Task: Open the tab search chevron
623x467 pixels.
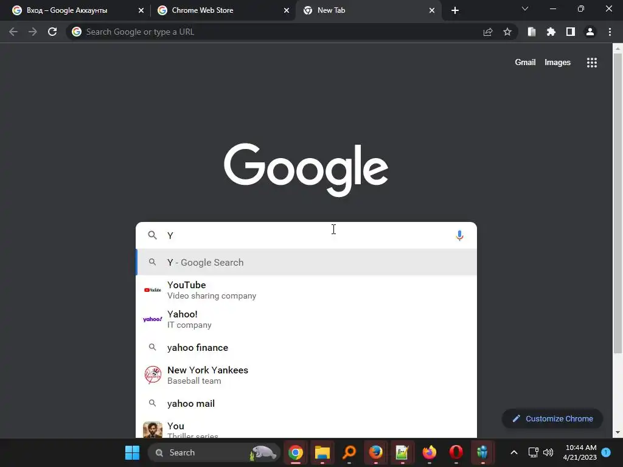Action: [525, 9]
